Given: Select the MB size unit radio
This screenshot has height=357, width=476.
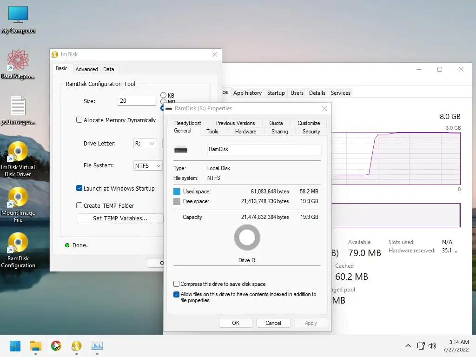Looking at the screenshot, I should click(163, 101).
